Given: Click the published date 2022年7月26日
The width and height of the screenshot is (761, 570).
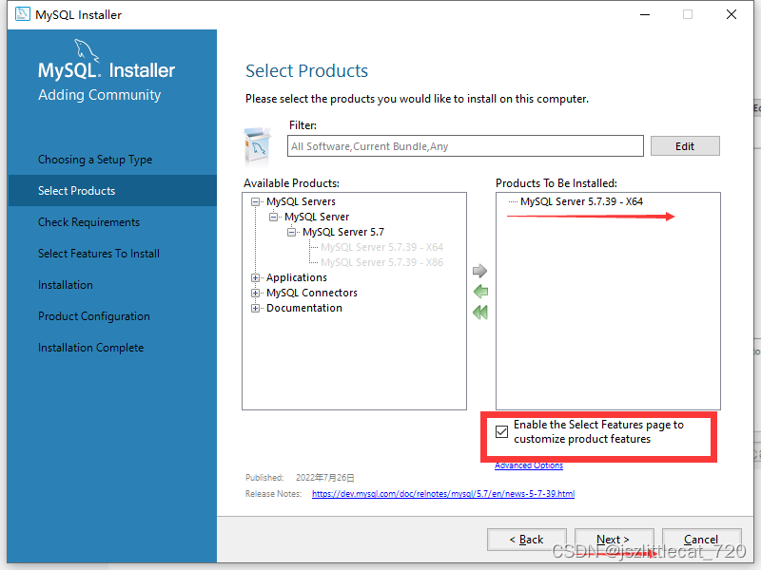Looking at the screenshot, I should point(324,478).
